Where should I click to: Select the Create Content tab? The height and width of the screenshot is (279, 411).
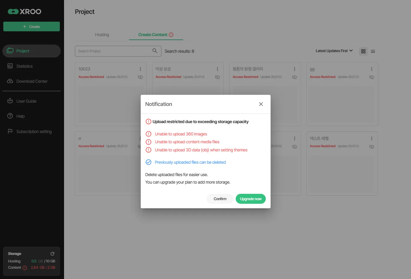pos(153,35)
